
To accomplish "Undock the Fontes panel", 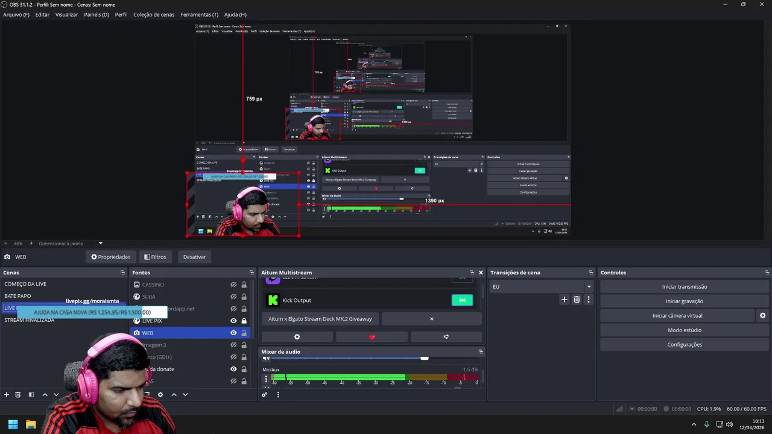I will pos(252,272).
